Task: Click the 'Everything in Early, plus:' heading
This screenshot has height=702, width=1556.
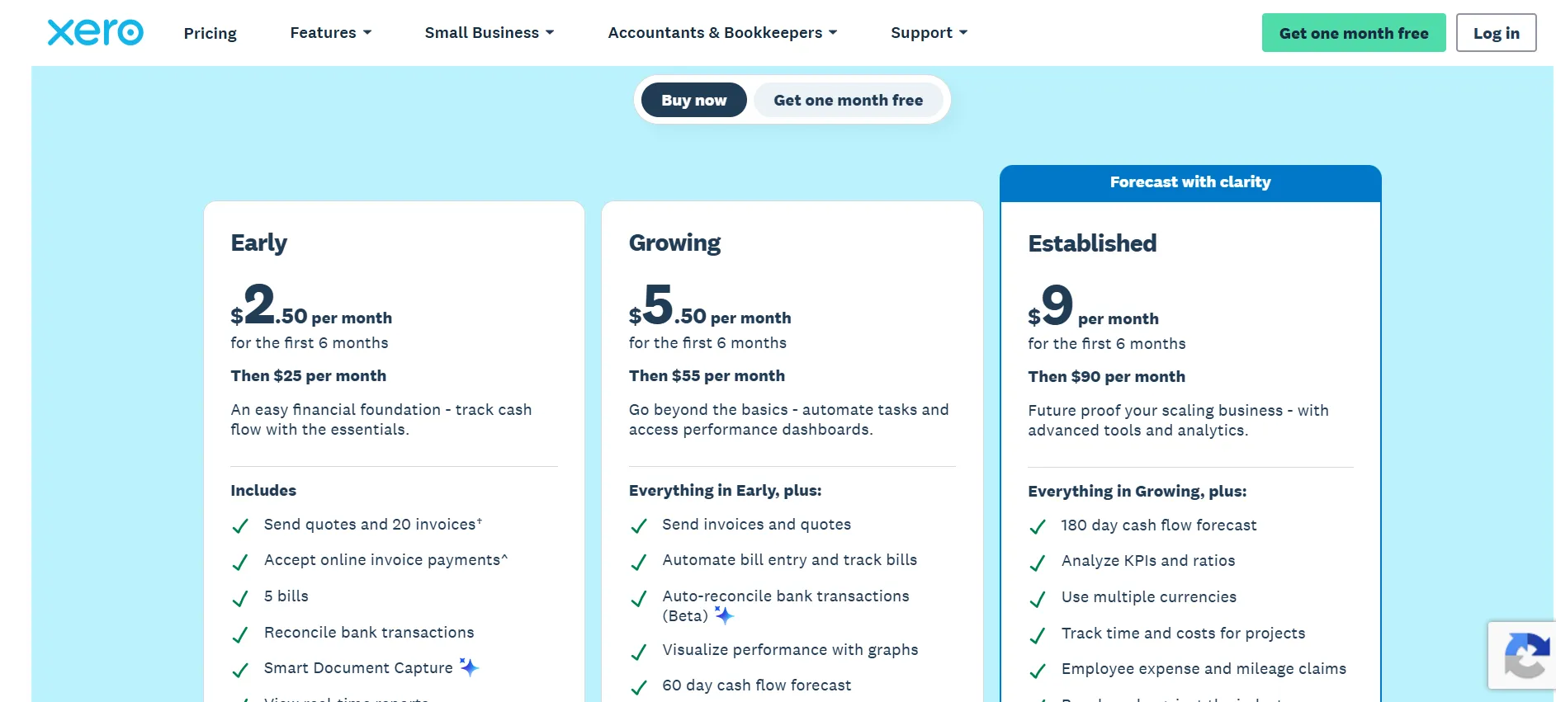Action: click(x=725, y=490)
